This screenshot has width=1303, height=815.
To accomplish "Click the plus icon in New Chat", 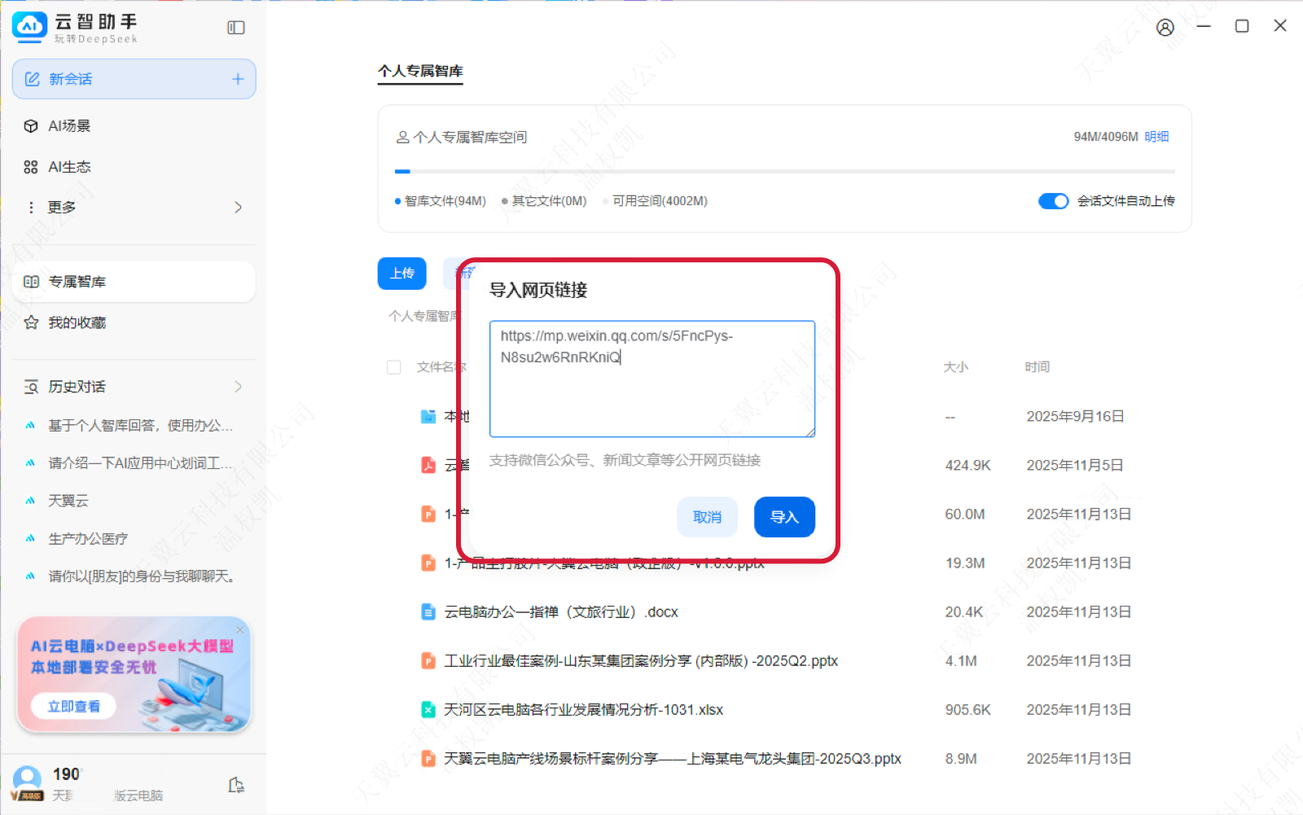I will 238,79.
